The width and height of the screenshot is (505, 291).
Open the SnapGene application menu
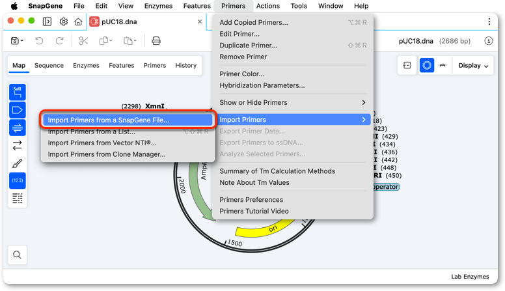click(45, 6)
